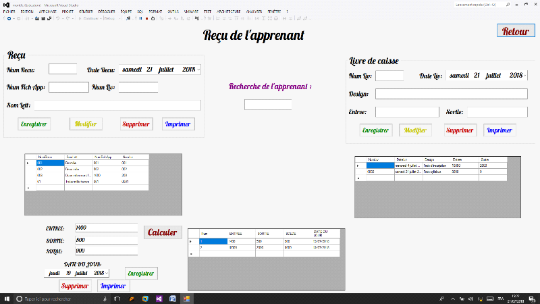Open the DEBOGUER menu

click(x=107, y=11)
